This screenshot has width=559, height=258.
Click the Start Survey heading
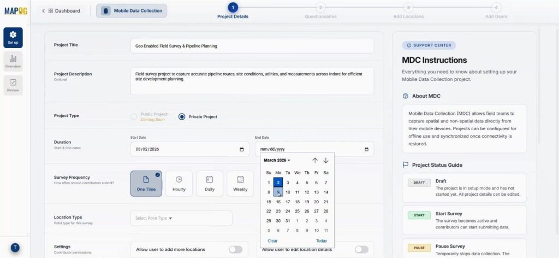449,213
